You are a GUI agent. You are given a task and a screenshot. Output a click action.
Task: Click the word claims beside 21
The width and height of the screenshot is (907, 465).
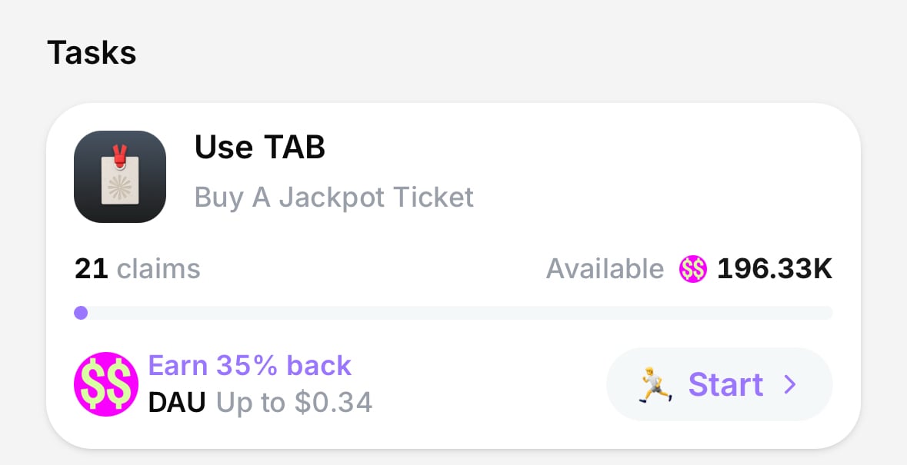click(x=158, y=269)
